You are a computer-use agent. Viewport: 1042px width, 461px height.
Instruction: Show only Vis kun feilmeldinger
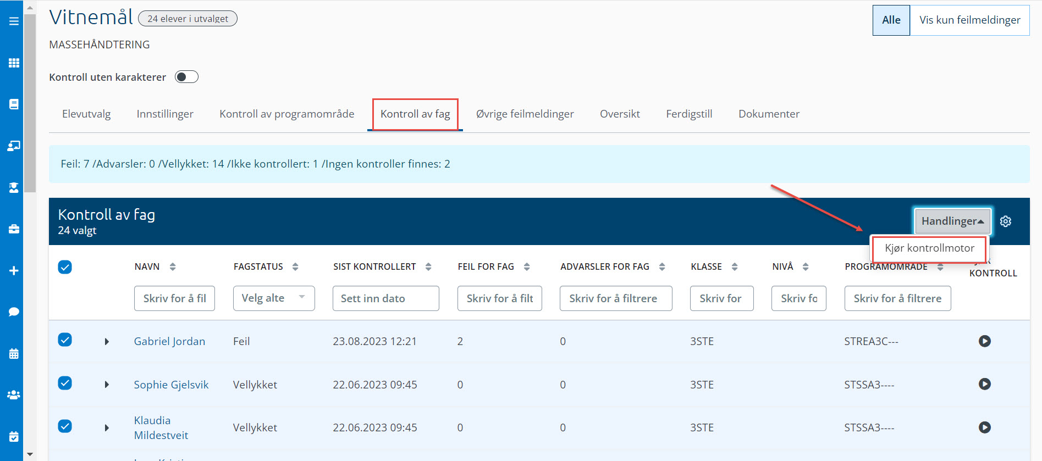pyautogui.click(x=970, y=20)
